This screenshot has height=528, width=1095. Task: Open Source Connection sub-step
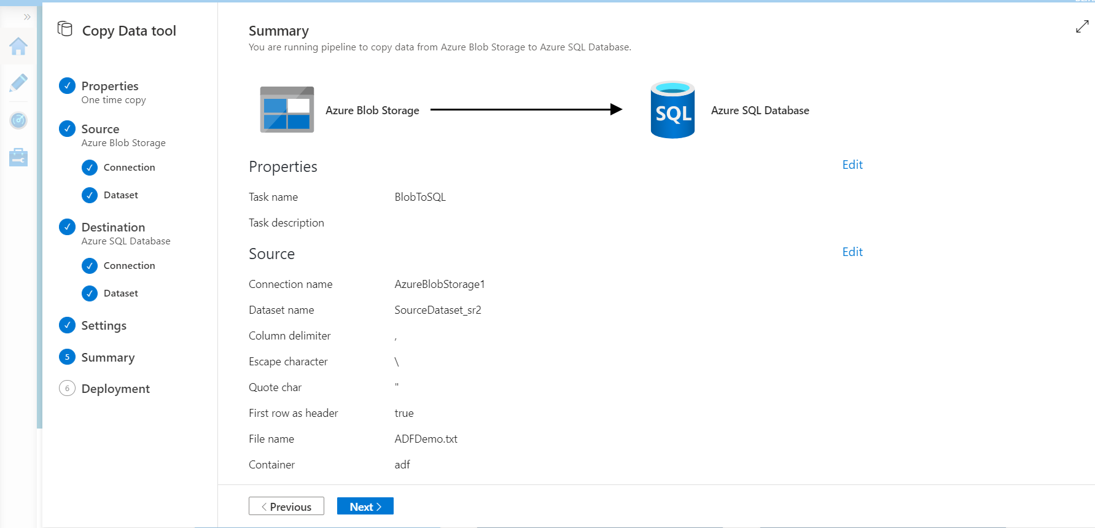point(129,168)
